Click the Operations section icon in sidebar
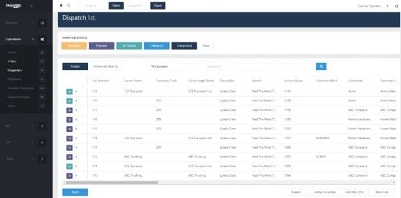Screen dimensions: 401x198 point(42,39)
